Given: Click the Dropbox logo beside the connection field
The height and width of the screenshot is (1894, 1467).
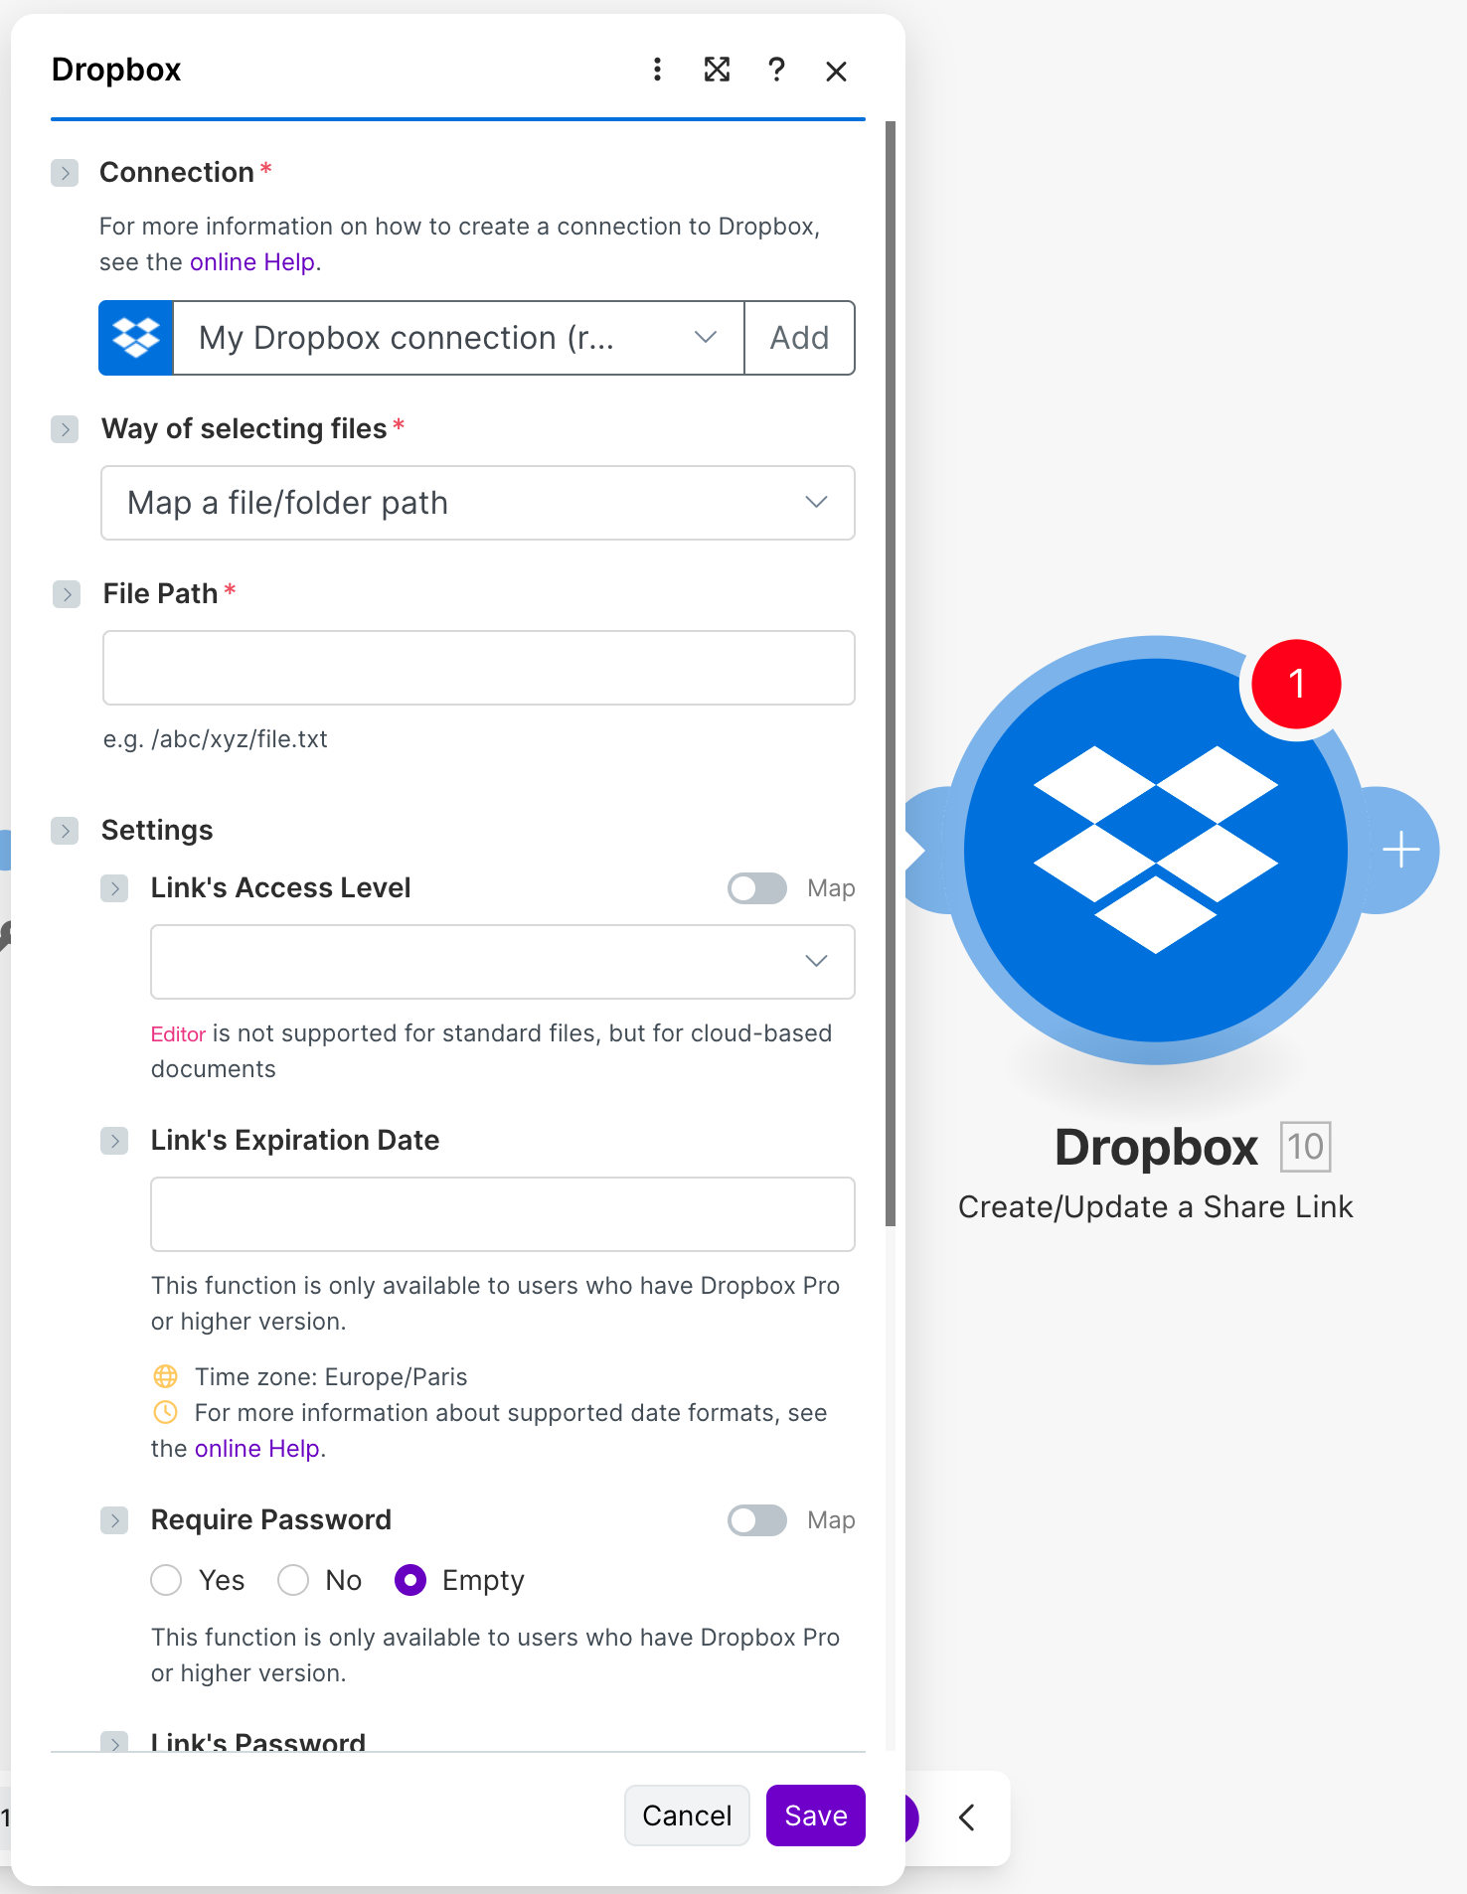Looking at the screenshot, I should (x=136, y=338).
